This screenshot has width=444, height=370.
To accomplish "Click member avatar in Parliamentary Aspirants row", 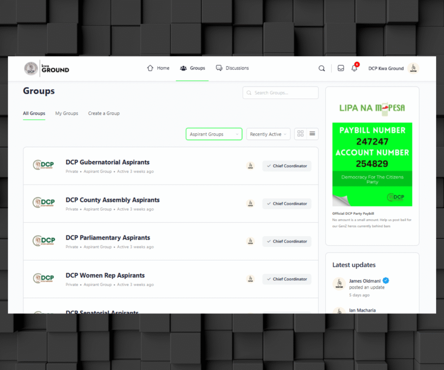I will tap(250, 241).
